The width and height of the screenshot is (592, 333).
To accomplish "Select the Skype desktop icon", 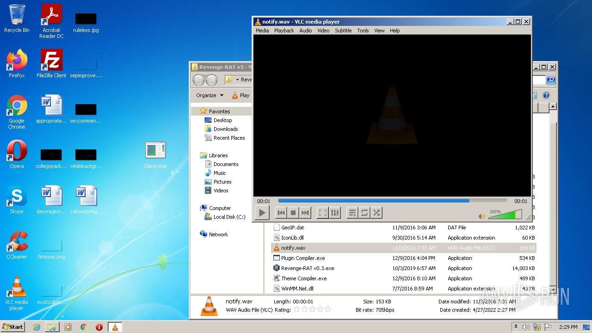I will [17, 200].
